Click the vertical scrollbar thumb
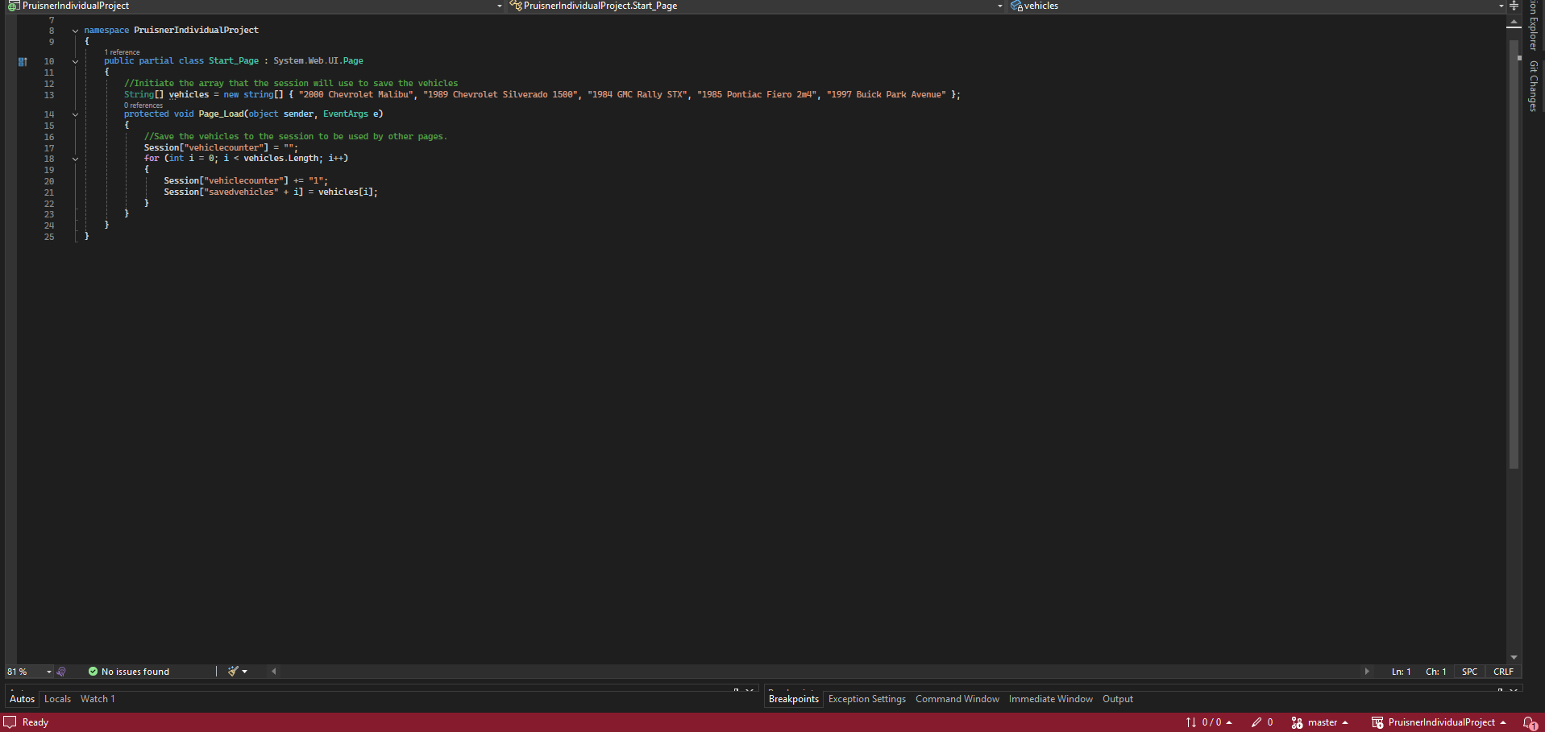The image size is (1545, 732). tap(1514, 254)
